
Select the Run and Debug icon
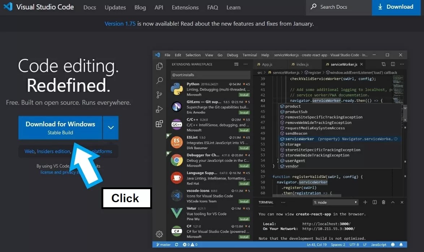[159, 109]
